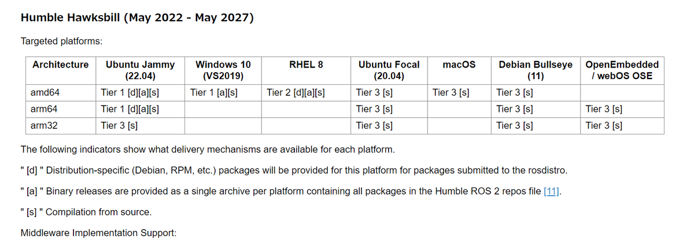Select the arm32 row label
This screenshot has width=694, height=247.
[44, 125]
